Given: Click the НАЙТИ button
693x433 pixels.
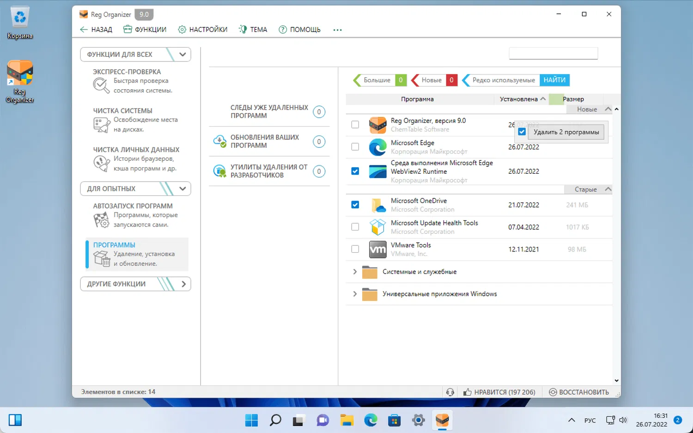Looking at the screenshot, I should [554, 80].
